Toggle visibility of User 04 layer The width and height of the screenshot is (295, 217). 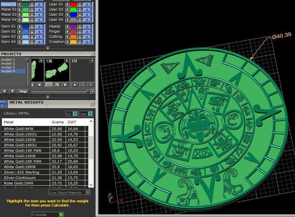pyautogui.click(x=87, y=20)
